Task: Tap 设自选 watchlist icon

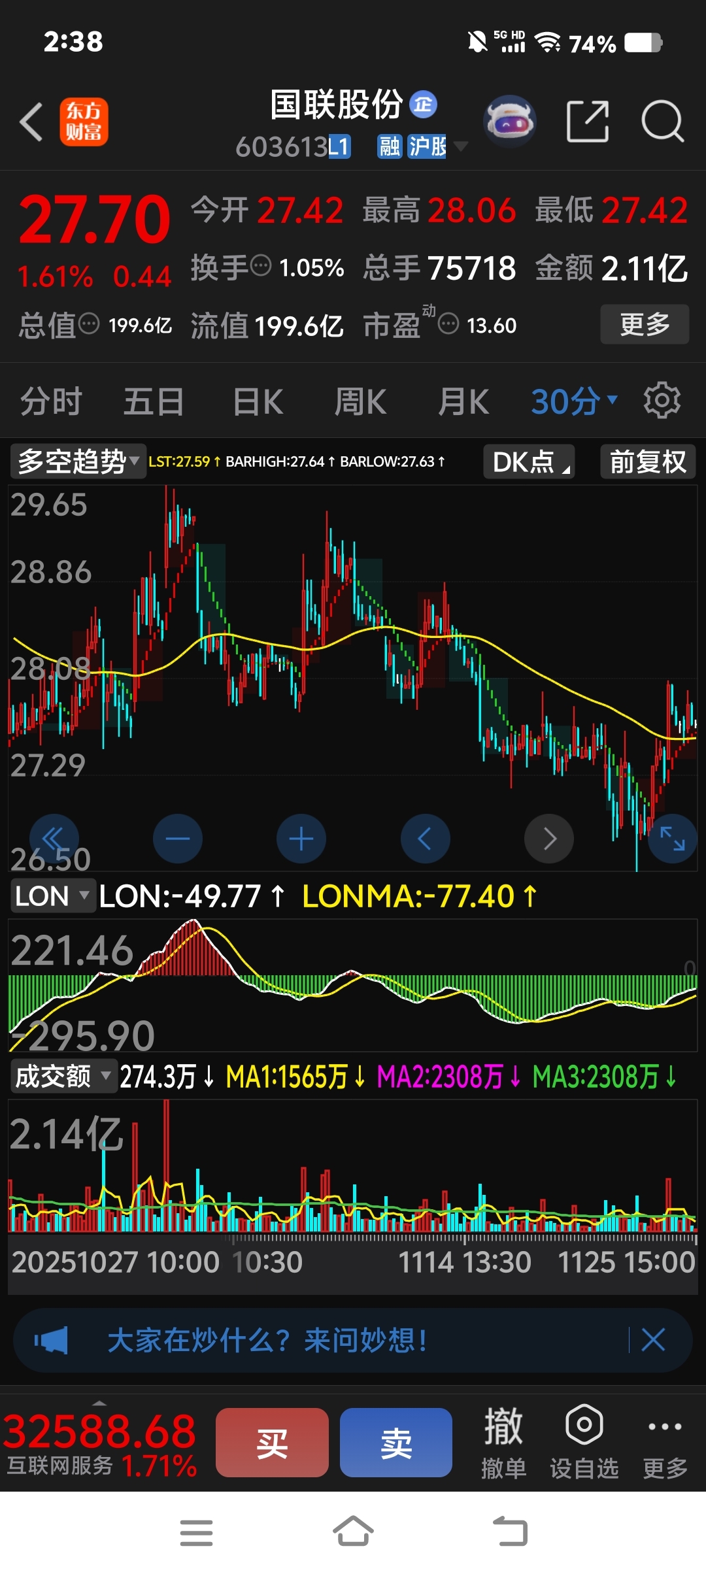Action: [584, 1442]
